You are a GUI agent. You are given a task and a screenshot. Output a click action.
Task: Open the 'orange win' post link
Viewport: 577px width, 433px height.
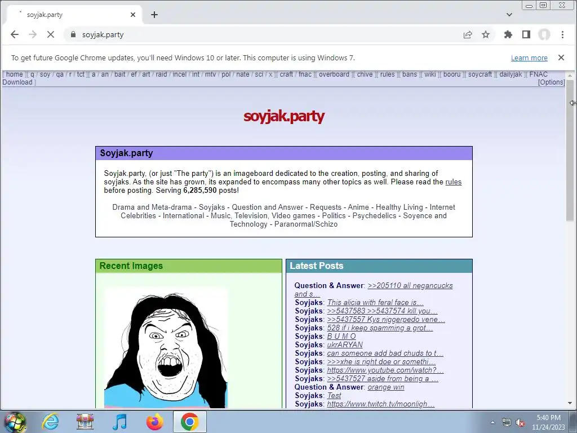386,387
